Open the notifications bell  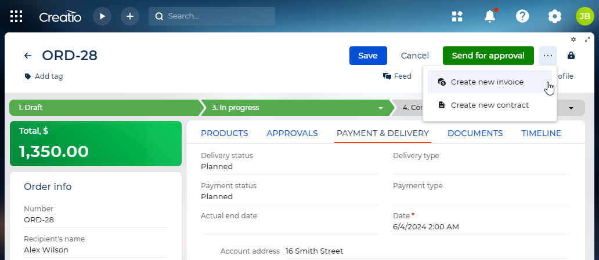point(490,16)
